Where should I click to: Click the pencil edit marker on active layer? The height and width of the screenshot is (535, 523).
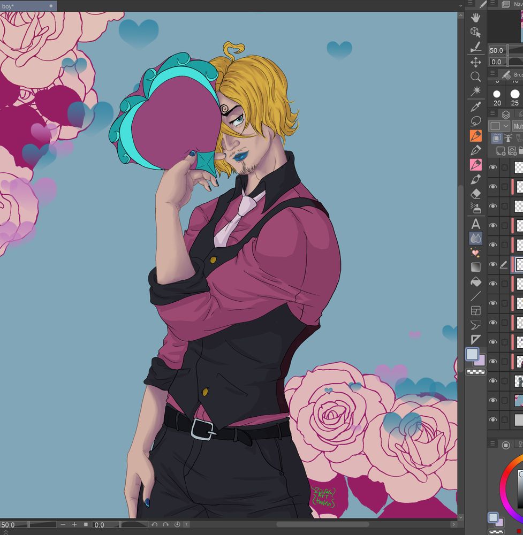[x=504, y=264]
